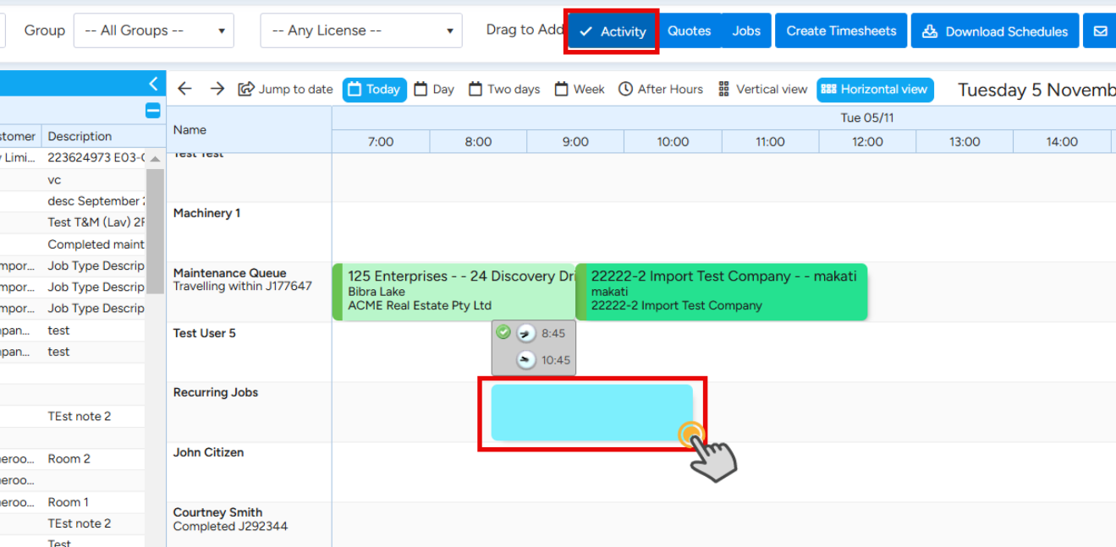Viewport: 1116px width, 547px height.
Task: Click the Create Timesheets button
Action: click(x=841, y=31)
